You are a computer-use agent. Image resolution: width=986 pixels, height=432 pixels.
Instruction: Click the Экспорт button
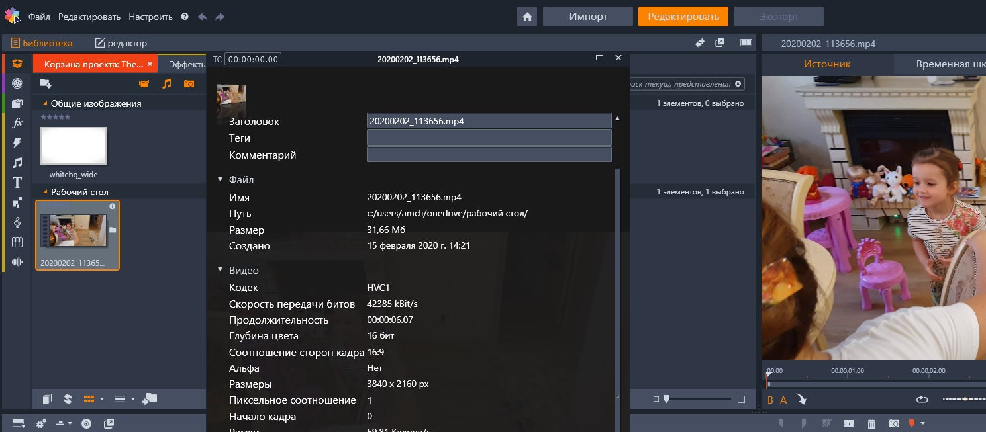pos(779,17)
